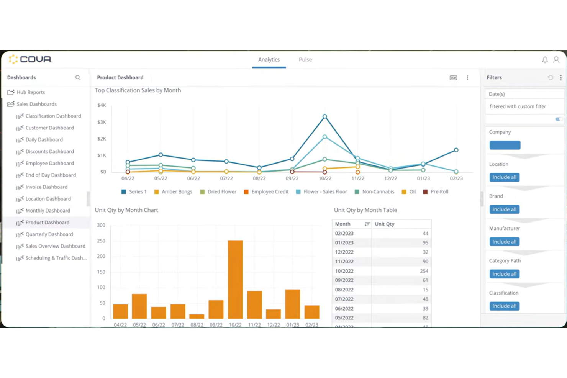This screenshot has height=378, width=567.
Task: Click Include all under Brand
Action: pos(505,209)
